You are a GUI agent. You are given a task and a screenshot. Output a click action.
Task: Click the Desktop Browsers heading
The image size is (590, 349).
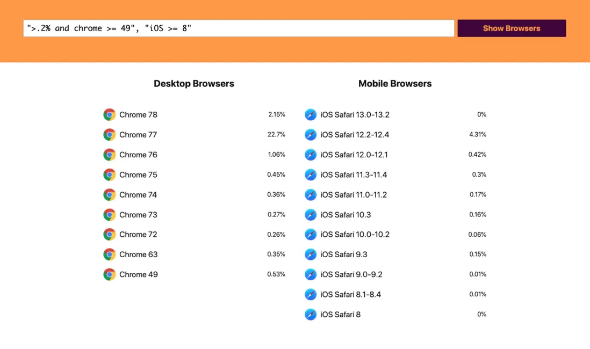coord(194,83)
